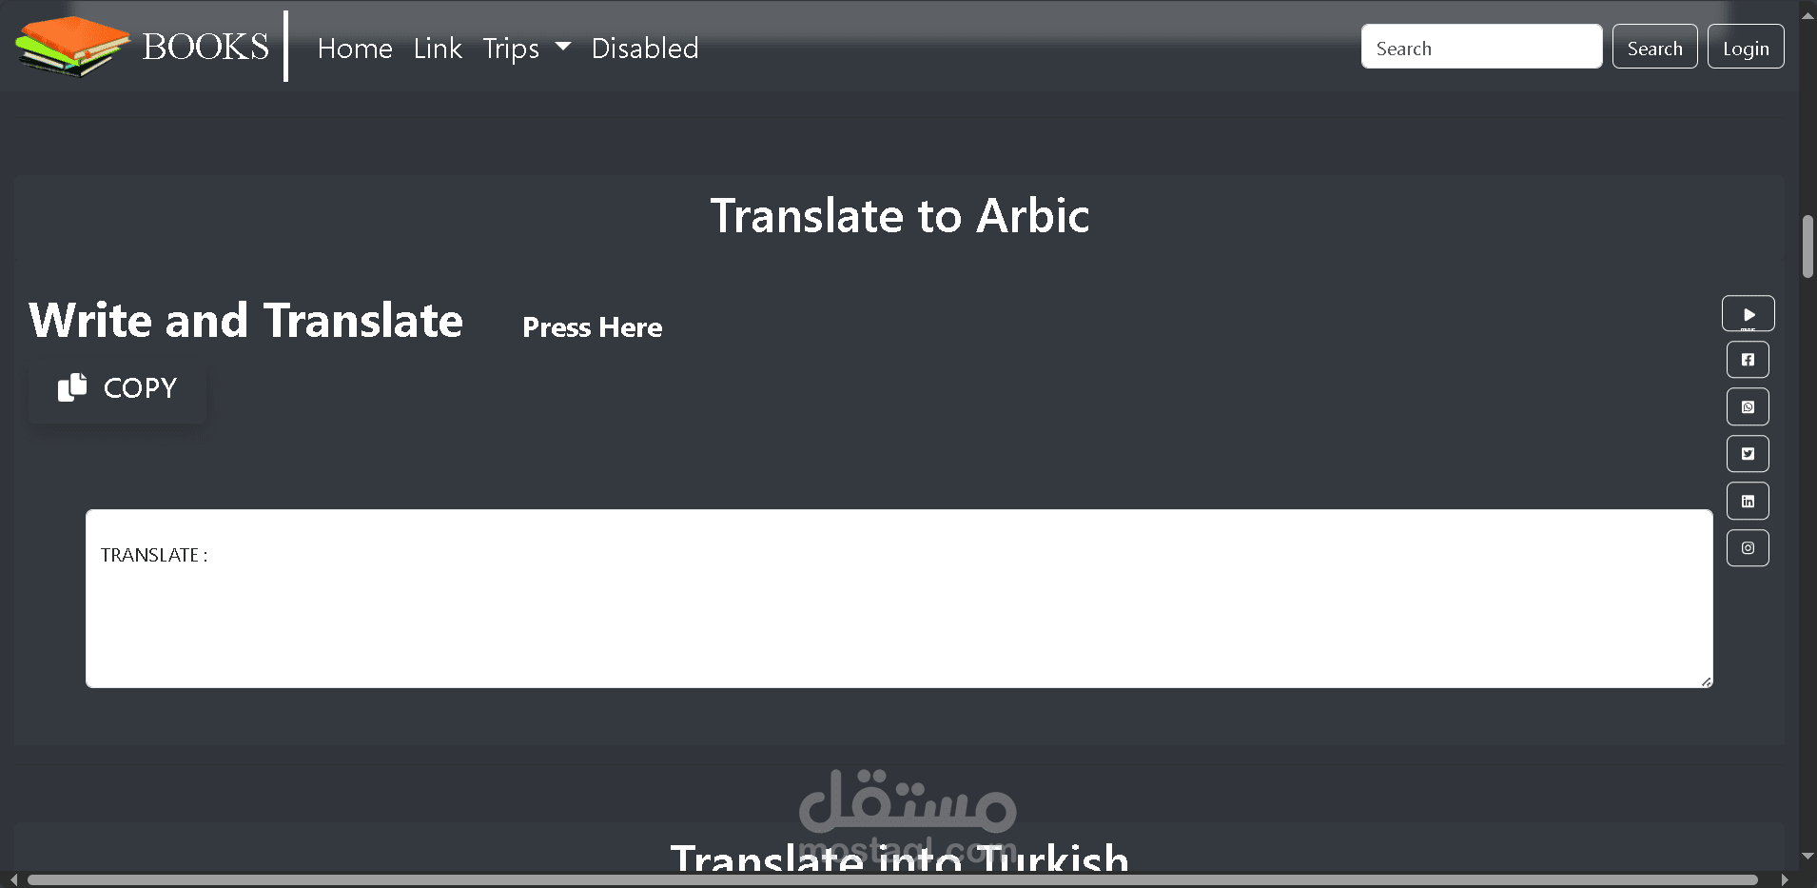Focus the Search input field
Screen dimensions: 1817x888
pos(1480,48)
